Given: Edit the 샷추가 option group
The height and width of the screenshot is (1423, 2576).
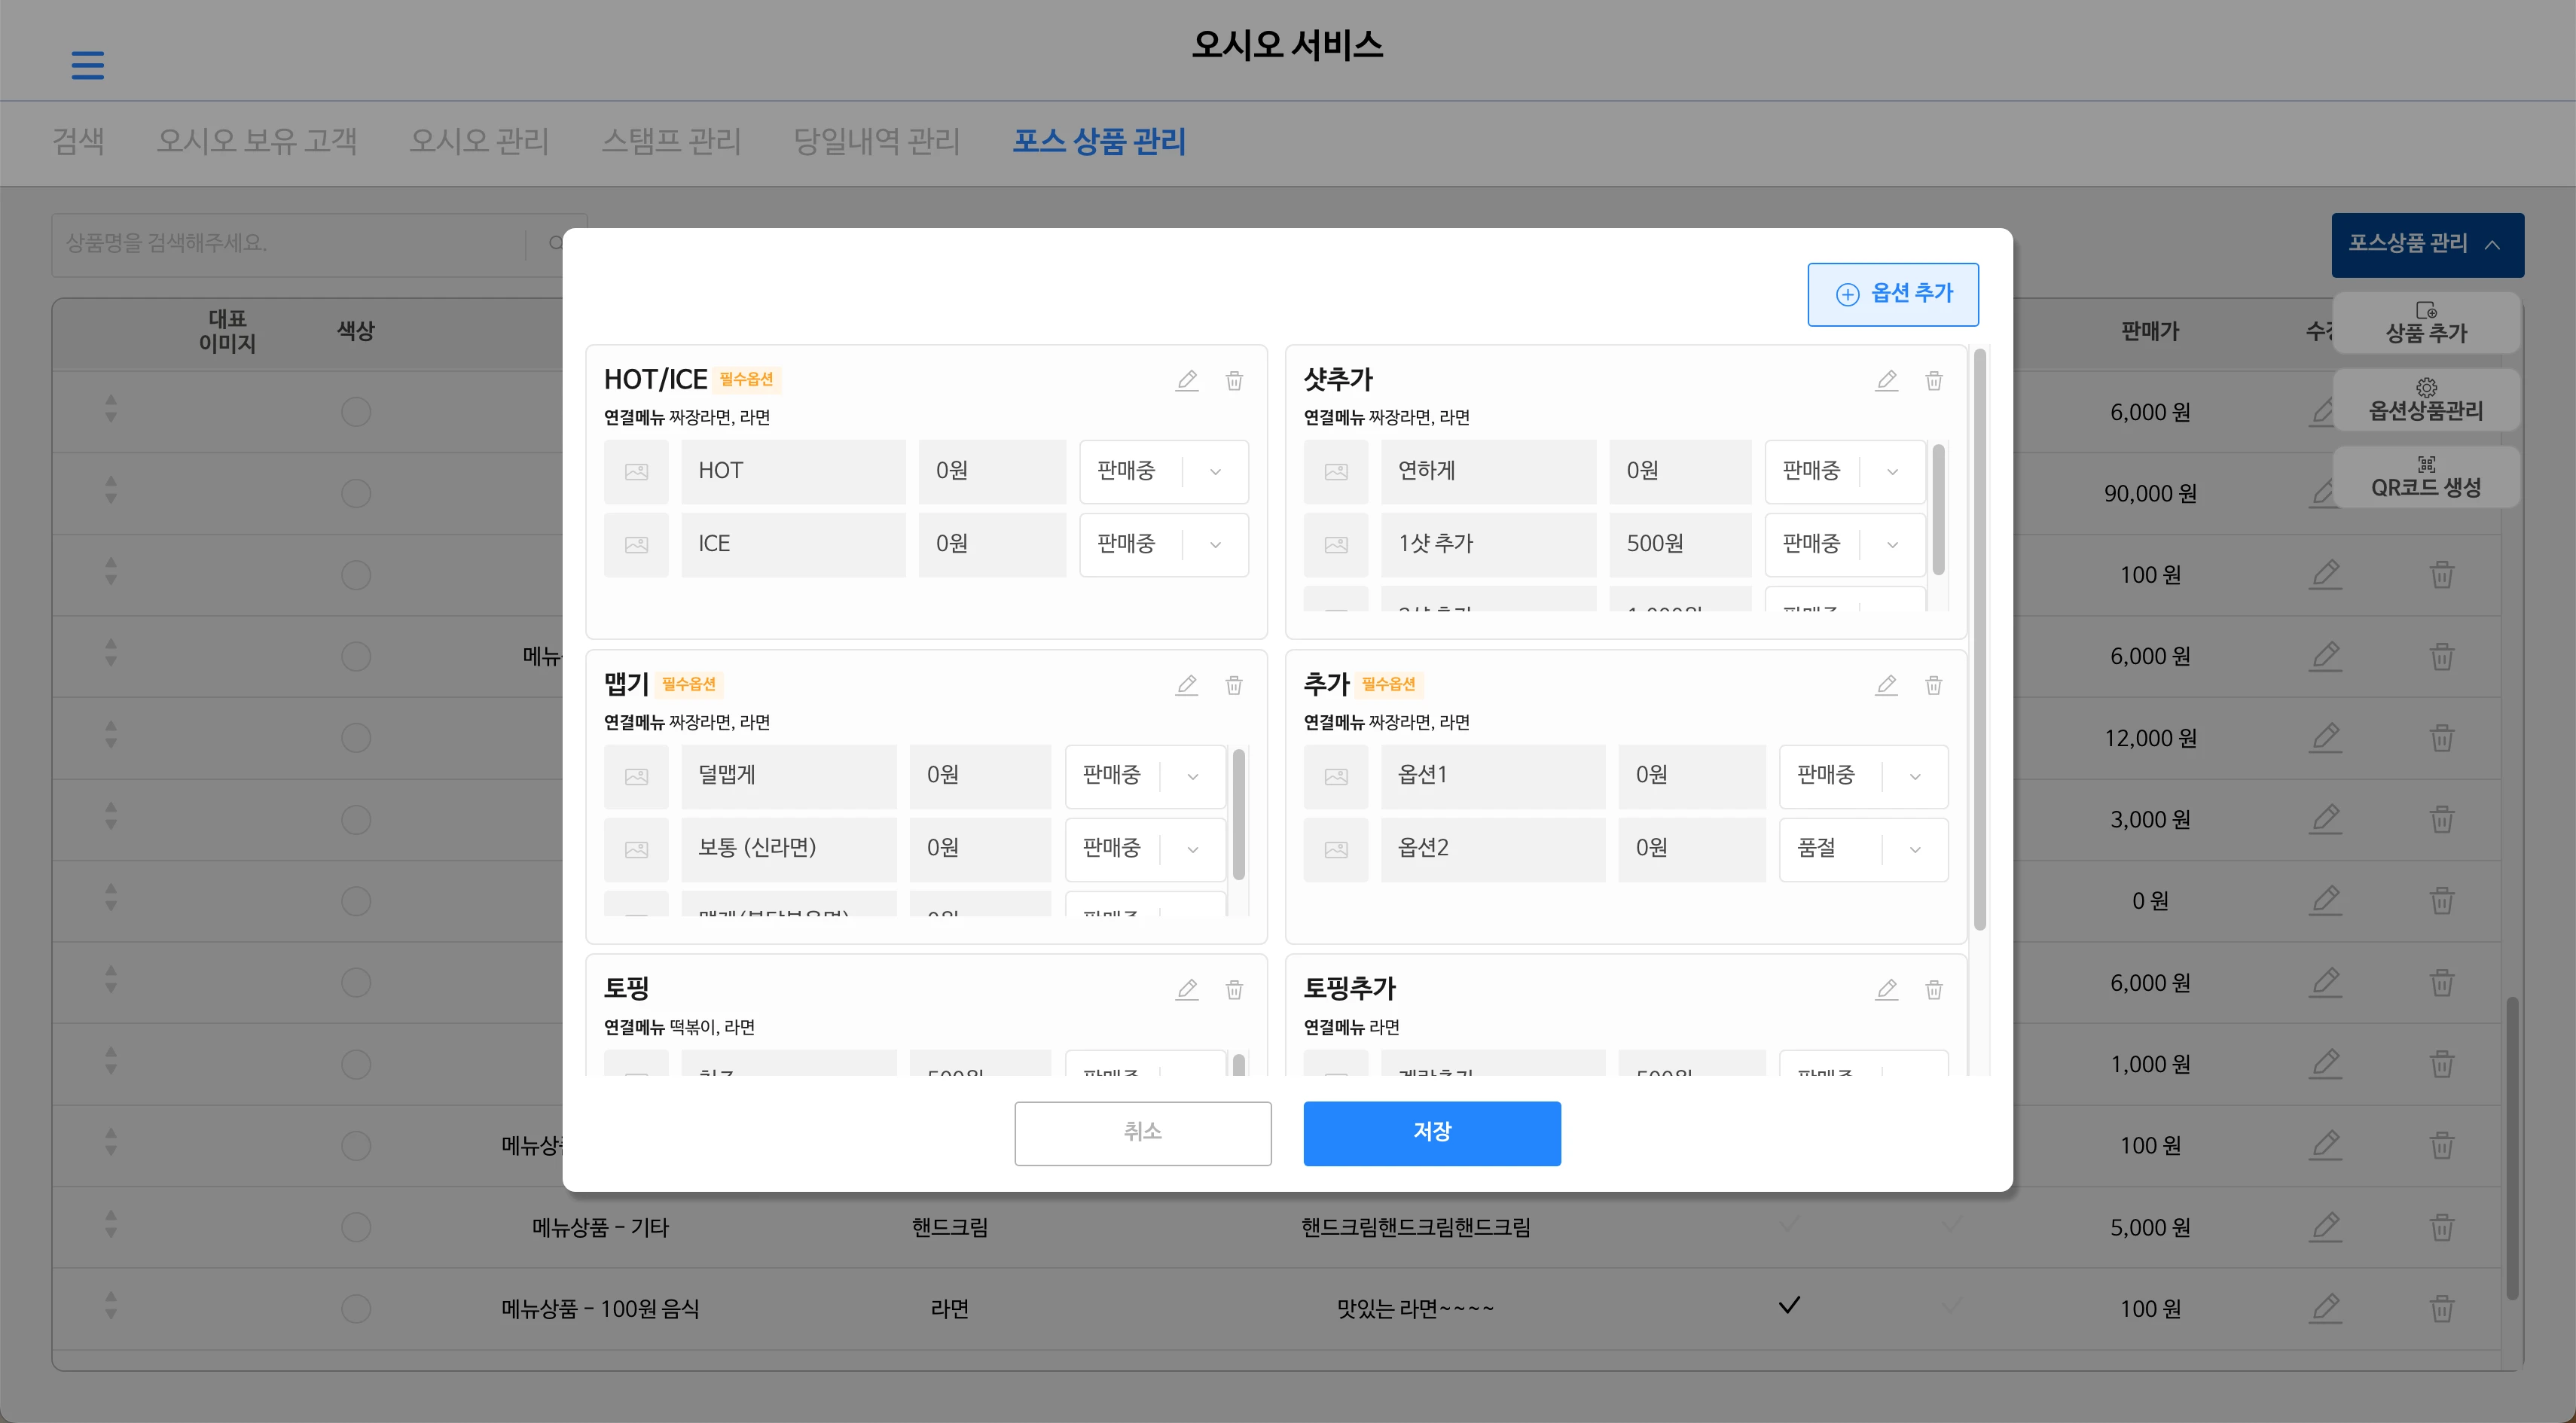Looking at the screenshot, I should [1887, 381].
